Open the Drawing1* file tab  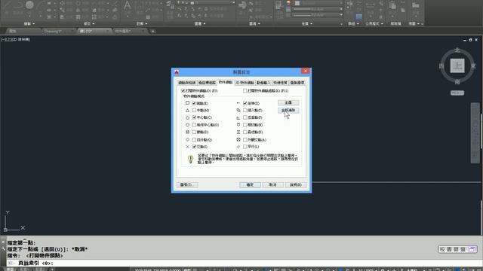pyautogui.click(x=57, y=31)
